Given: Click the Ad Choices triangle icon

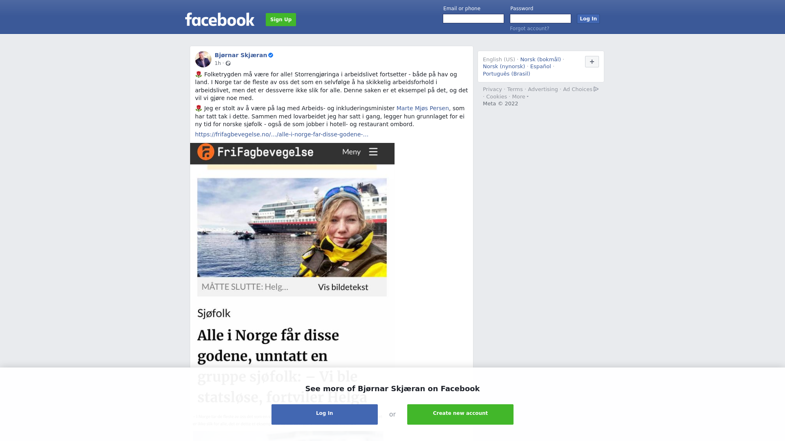Looking at the screenshot, I should click(596, 89).
